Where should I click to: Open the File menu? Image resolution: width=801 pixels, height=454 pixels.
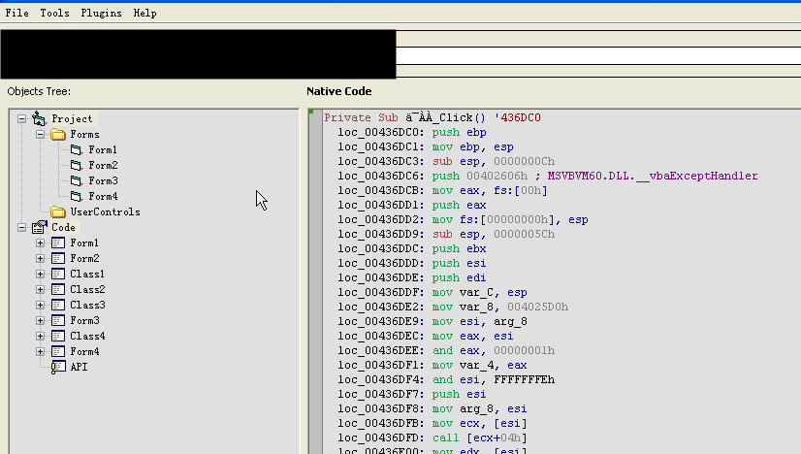point(16,13)
